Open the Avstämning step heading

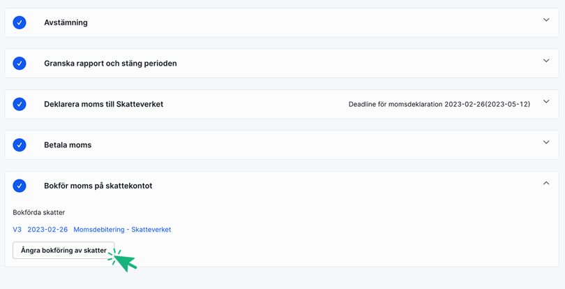coord(66,22)
